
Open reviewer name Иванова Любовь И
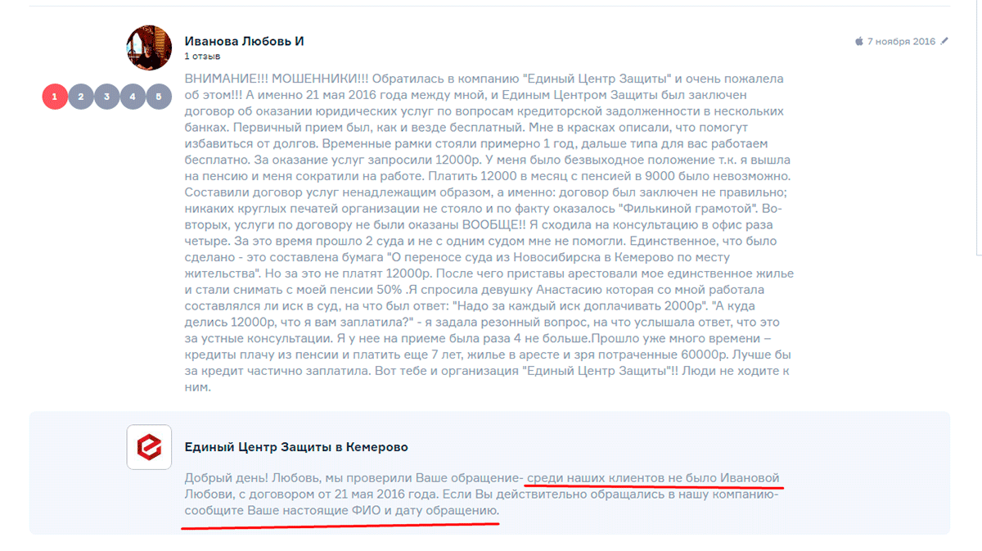[x=244, y=41]
